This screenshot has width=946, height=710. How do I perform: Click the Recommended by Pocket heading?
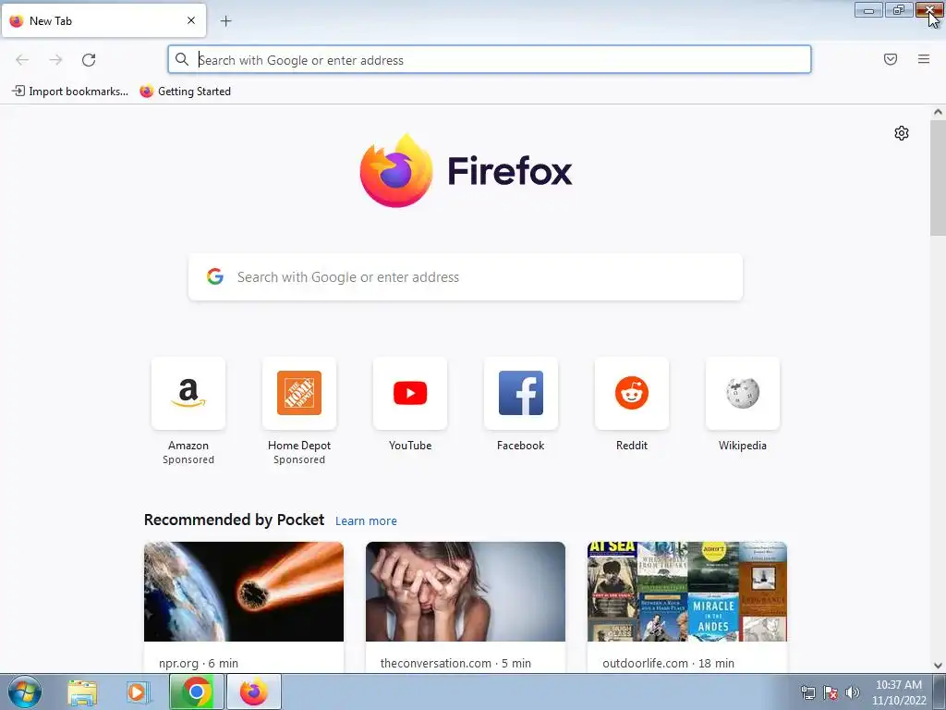pyautogui.click(x=234, y=520)
